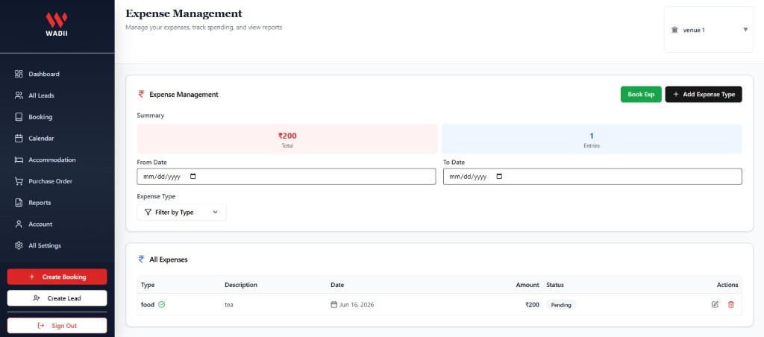764x337 pixels.
Task: Click the Sign Out button
Action: (57, 325)
